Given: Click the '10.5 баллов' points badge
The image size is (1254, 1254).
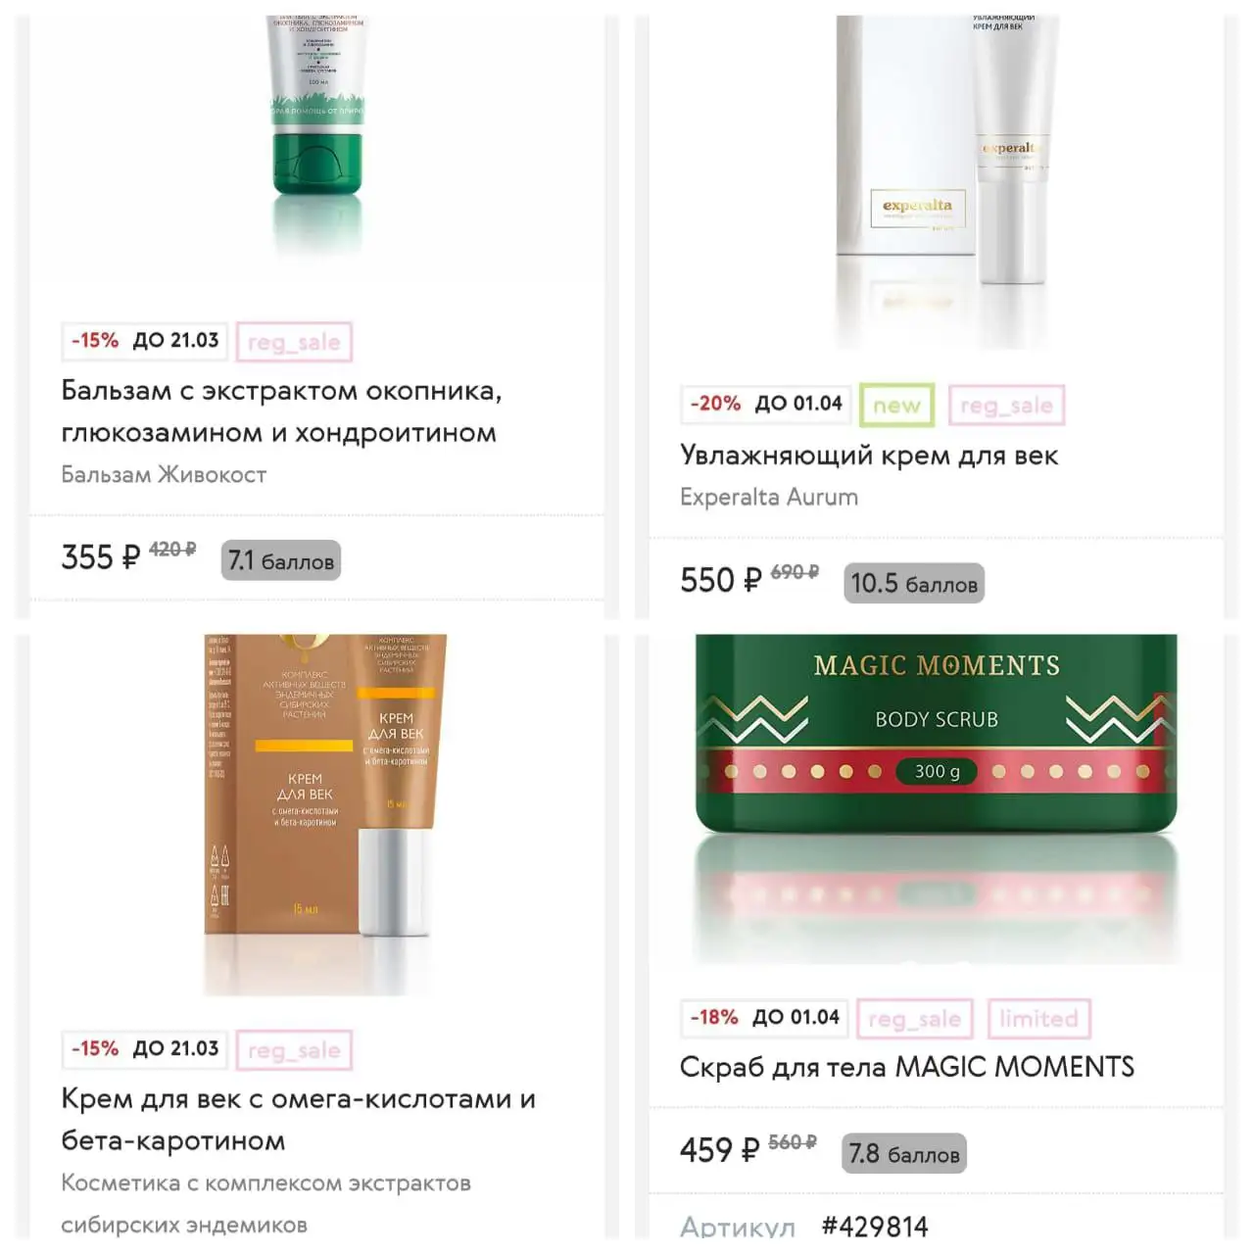Looking at the screenshot, I should point(914,583).
